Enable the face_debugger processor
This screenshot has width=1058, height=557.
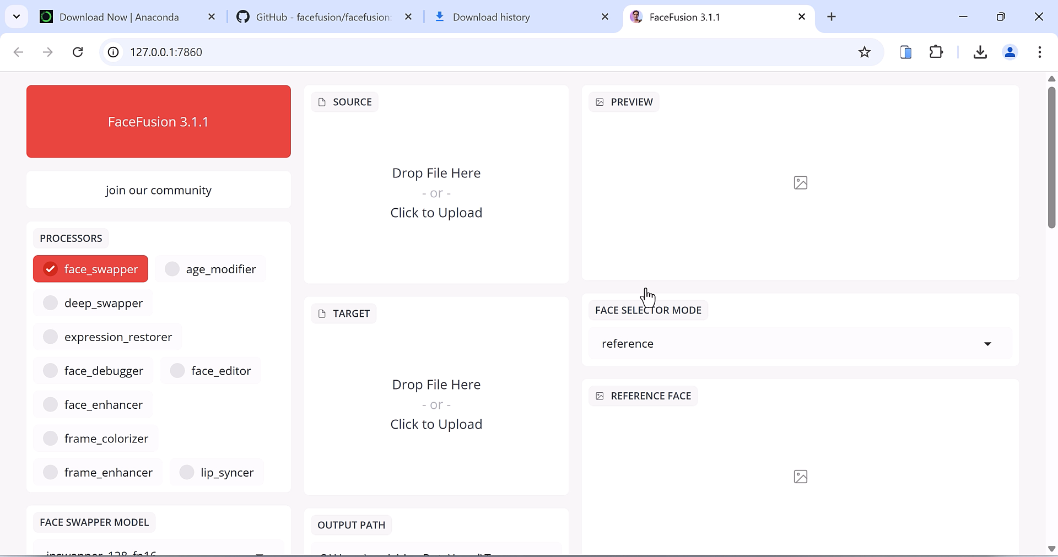(93, 371)
